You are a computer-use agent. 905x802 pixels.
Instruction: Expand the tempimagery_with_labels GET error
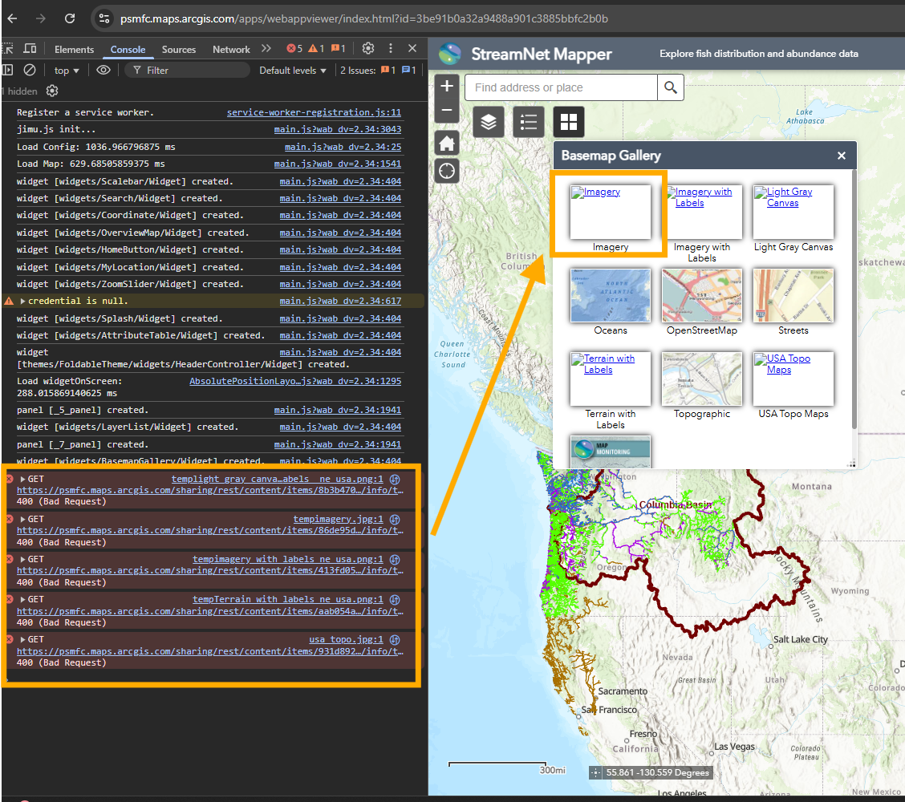tap(22, 559)
